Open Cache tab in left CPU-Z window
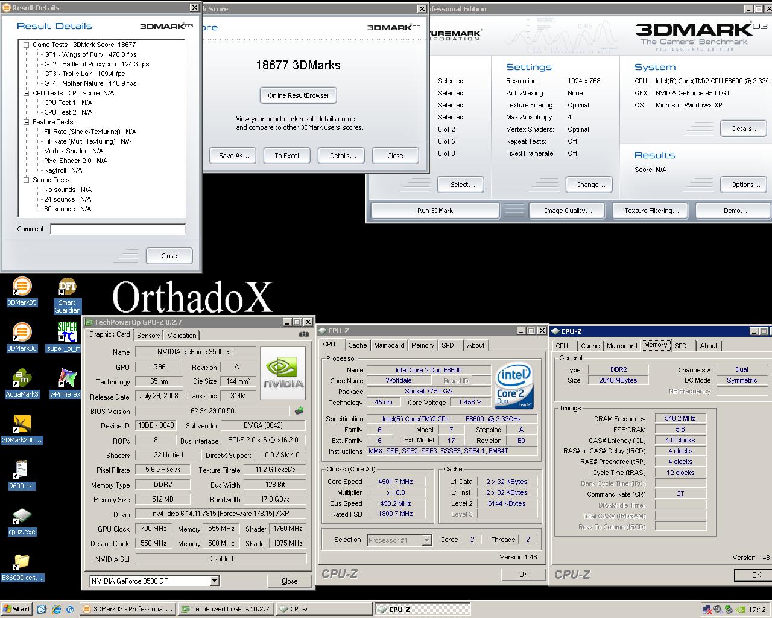Image resolution: width=772 pixels, height=618 pixels. click(x=357, y=345)
